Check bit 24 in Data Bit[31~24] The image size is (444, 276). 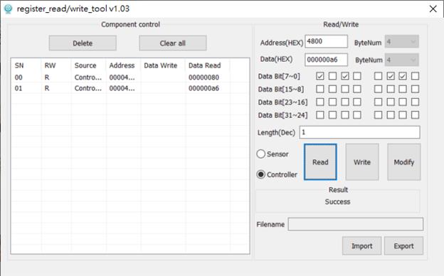click(x=415, y=115)
